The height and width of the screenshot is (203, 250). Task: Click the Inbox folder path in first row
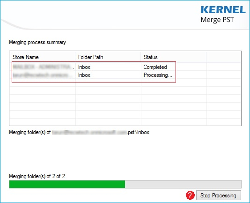point(84,67)
